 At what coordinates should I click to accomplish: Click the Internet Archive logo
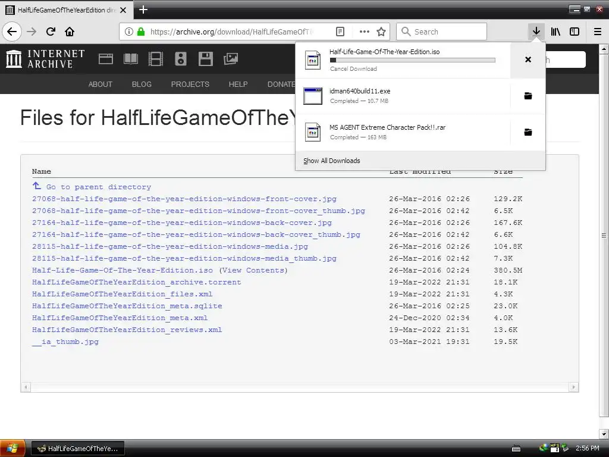45,59
